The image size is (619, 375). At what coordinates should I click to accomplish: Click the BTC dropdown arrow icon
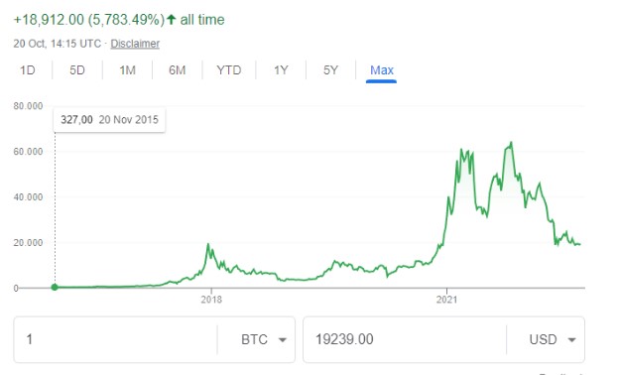pyautogui.click(x=283, y=340)
